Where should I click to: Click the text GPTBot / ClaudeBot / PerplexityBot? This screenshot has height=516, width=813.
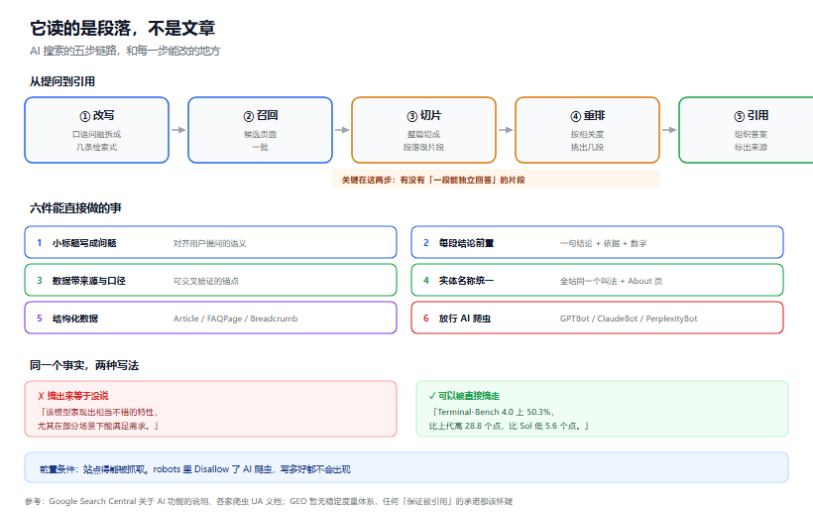[629, 319]
